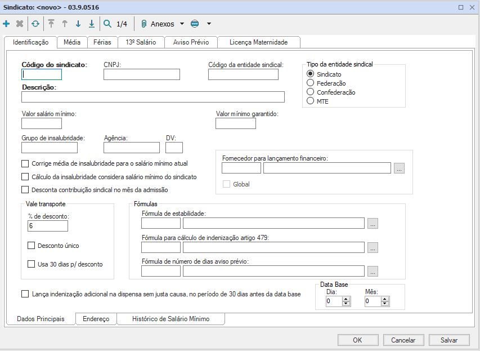Click the Anexos paperclip icon
Image resolution: width=480 pixels, height=351 pixels.
coord(143,24)
